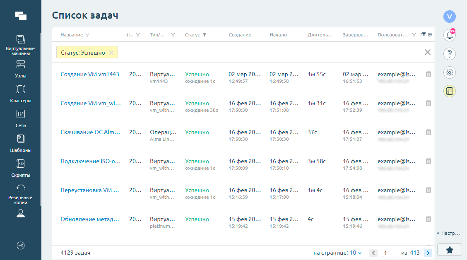Open the notifications bell icon
This screenshot has width=467, height=260.
tap(449, 35)
